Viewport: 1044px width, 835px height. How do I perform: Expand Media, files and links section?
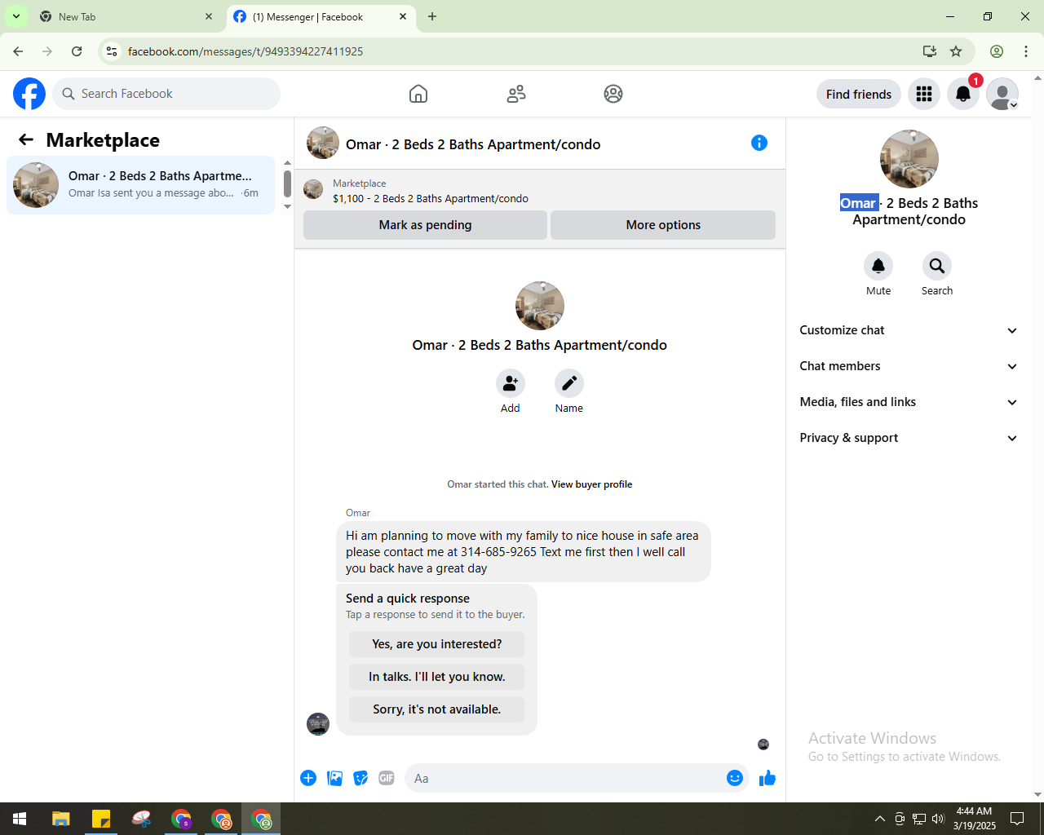[909, 402]
